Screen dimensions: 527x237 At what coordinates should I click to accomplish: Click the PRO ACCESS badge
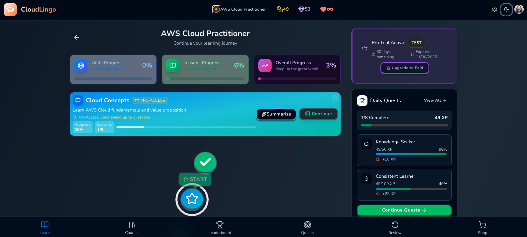coord(150,100)
